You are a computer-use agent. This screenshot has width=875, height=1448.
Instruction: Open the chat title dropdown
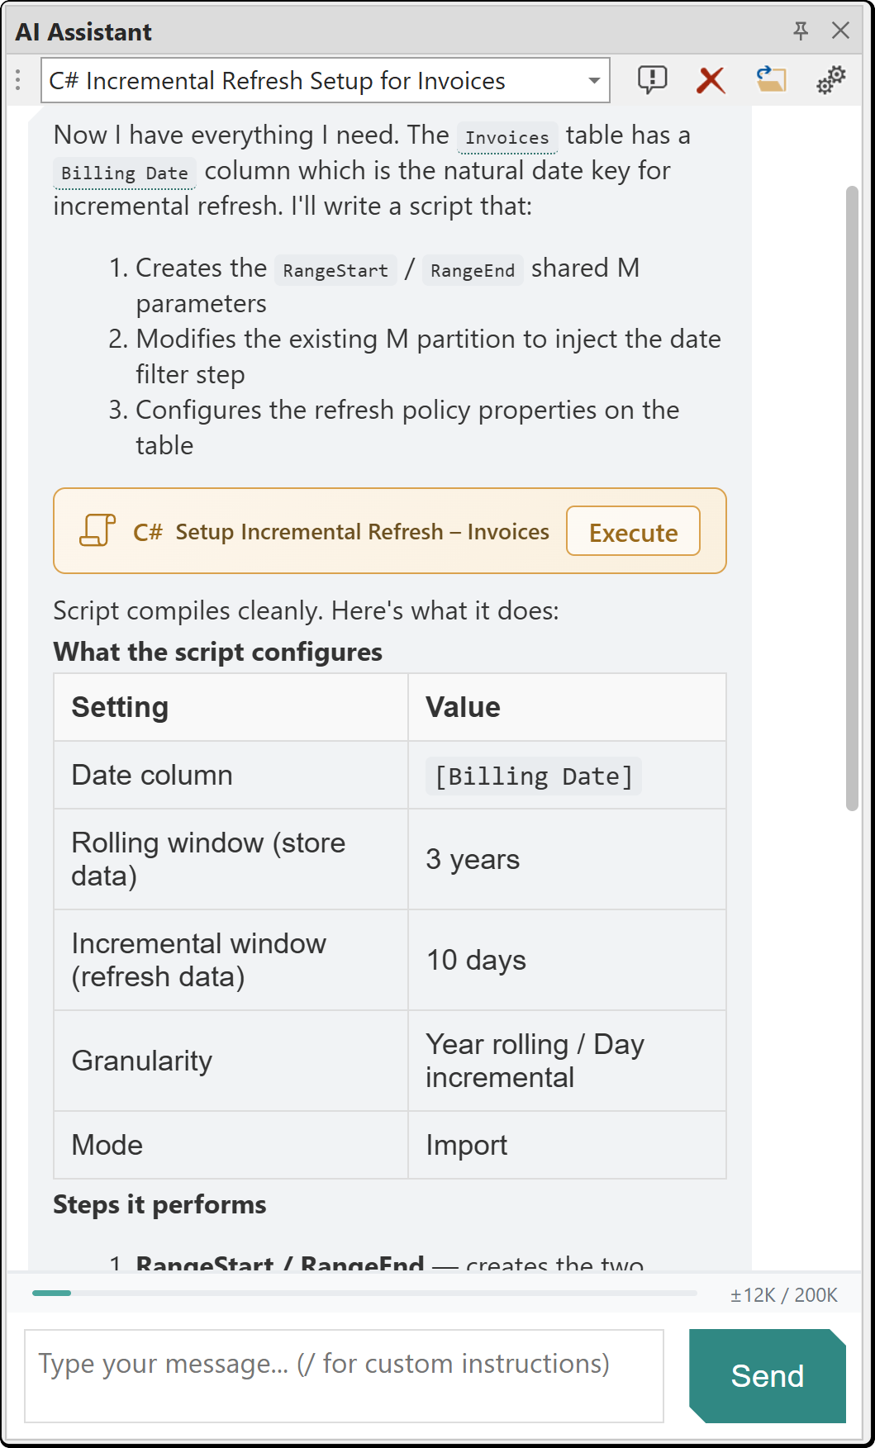[594, 80]
